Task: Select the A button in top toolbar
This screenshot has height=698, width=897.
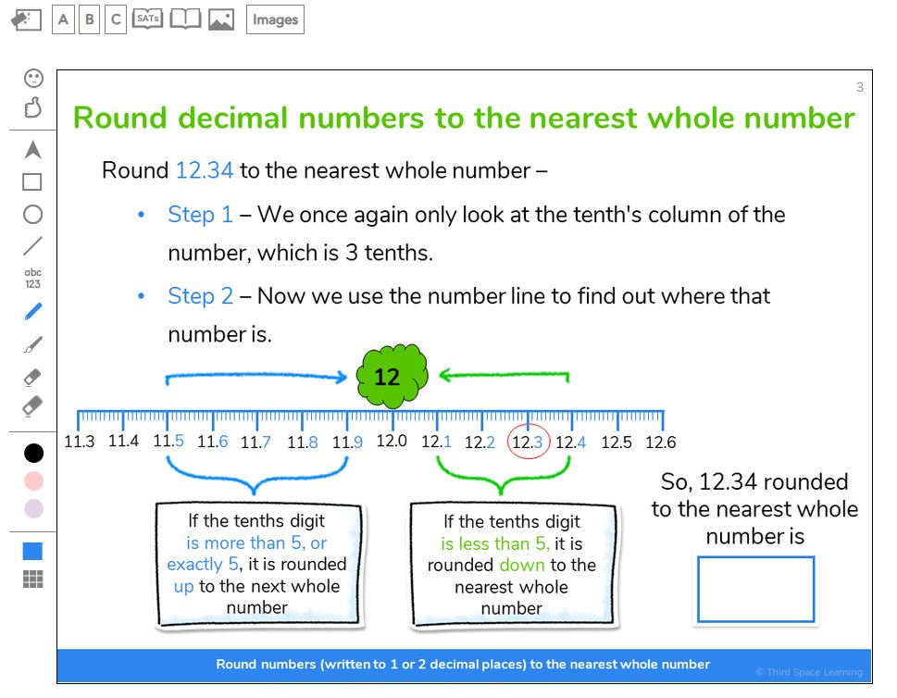Action: pyautogui.click(x=63, y=19)
